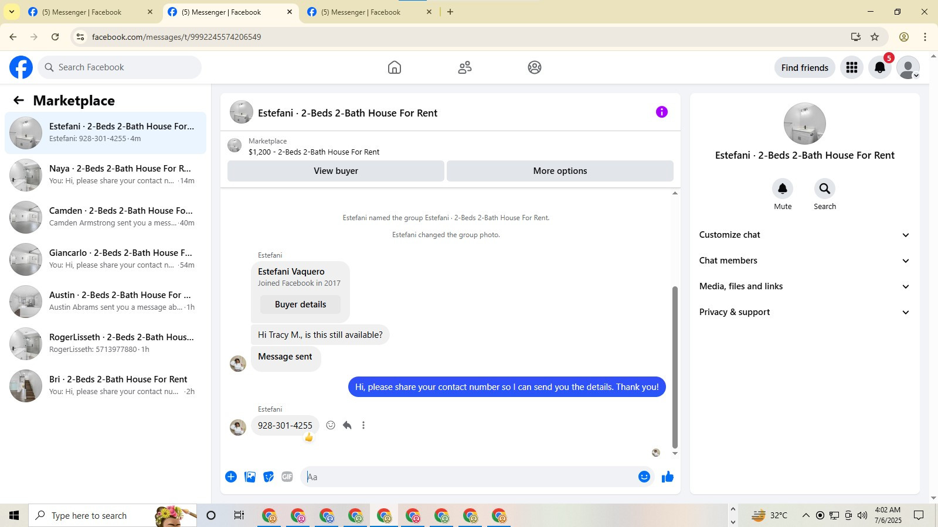Click the Find friends button
This screenshot has width=938, height=527.
[804, 67]
